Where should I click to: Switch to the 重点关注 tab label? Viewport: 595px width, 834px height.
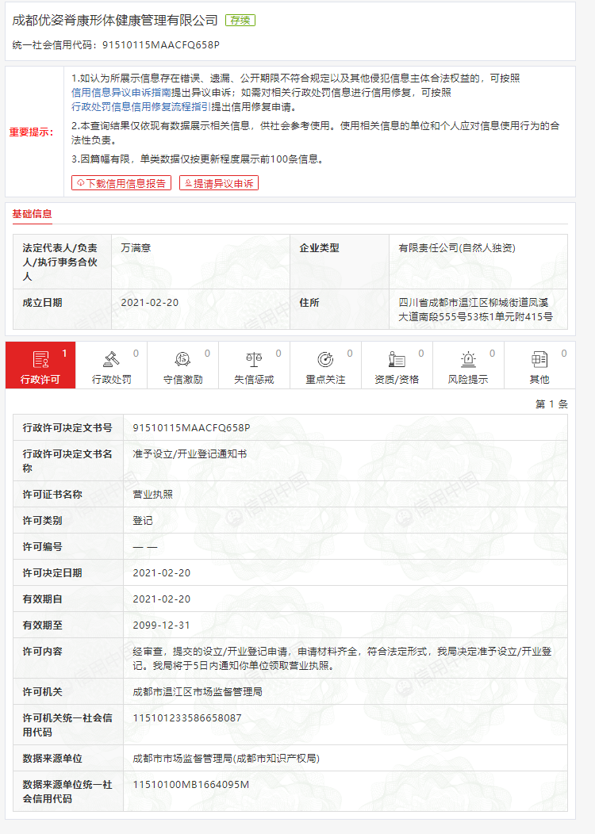[x=325, y=379]
